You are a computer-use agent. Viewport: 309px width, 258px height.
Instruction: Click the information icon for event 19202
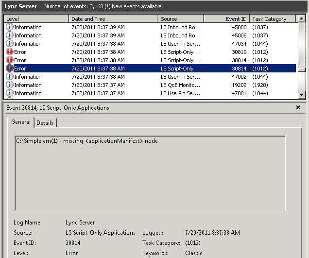click(10, 85)
